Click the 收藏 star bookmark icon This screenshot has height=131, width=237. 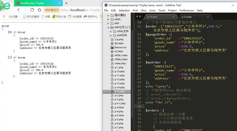pos(10,17)
